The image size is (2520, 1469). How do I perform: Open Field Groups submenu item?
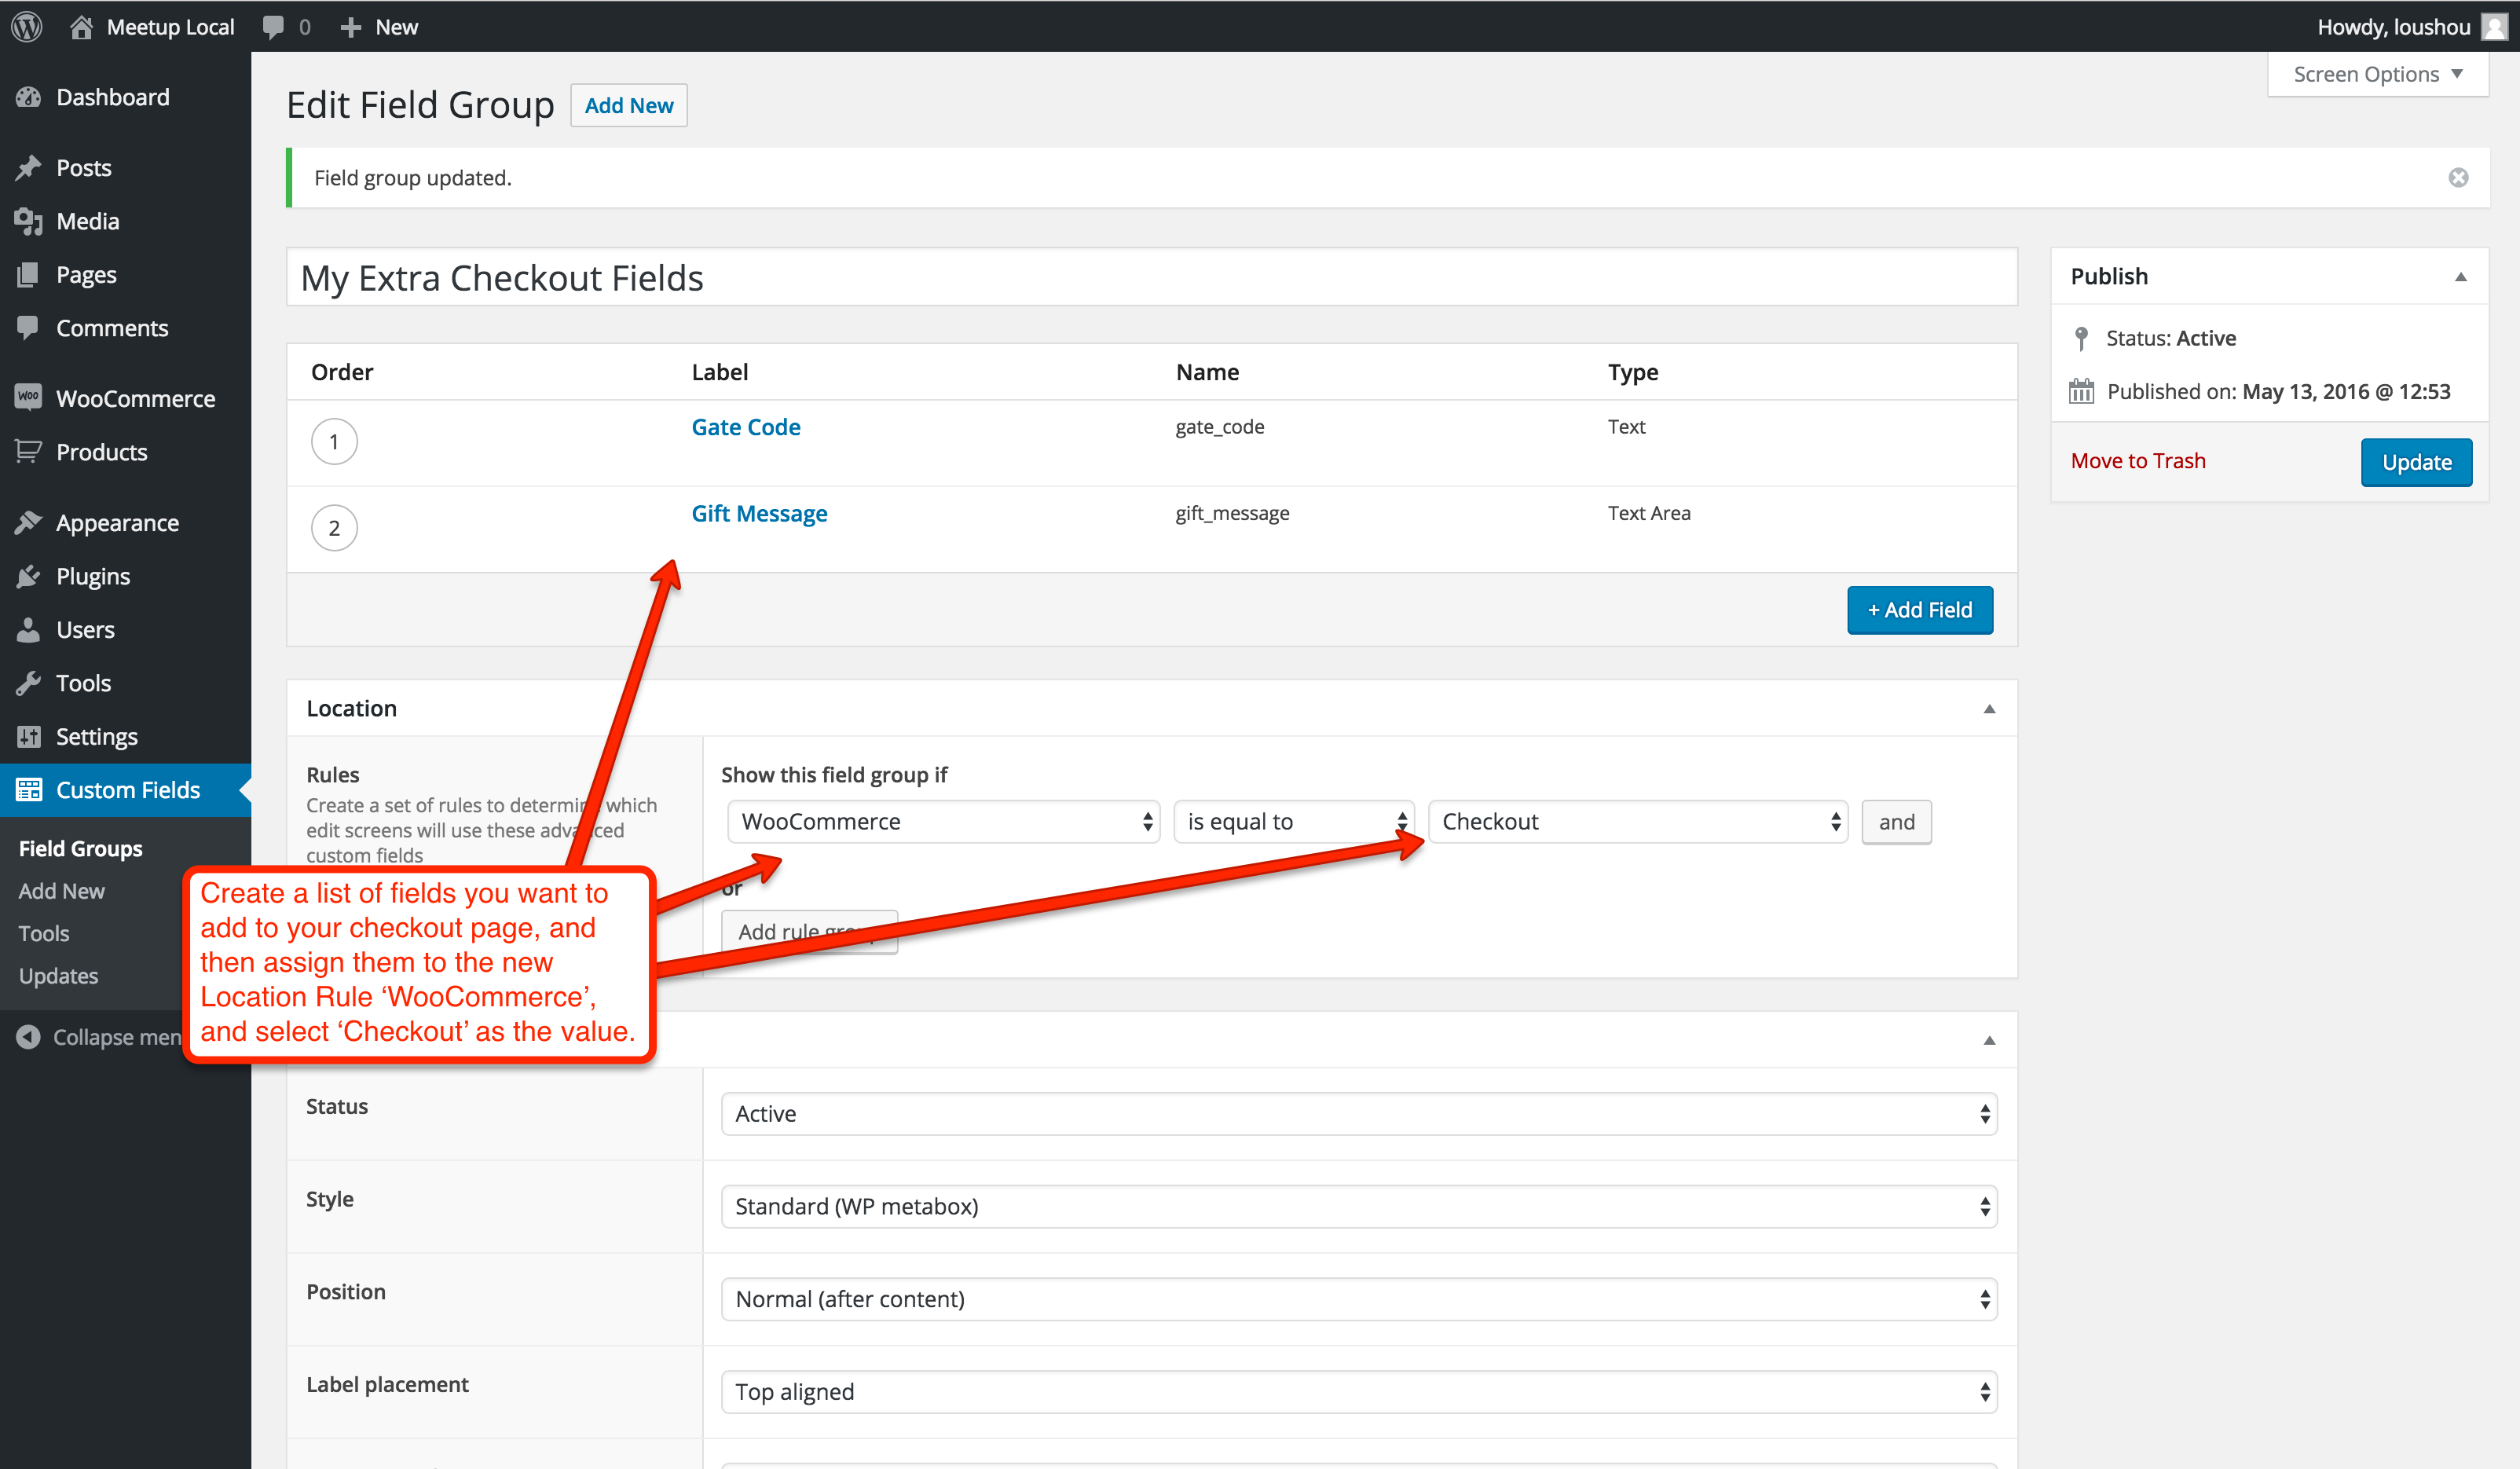80,848
